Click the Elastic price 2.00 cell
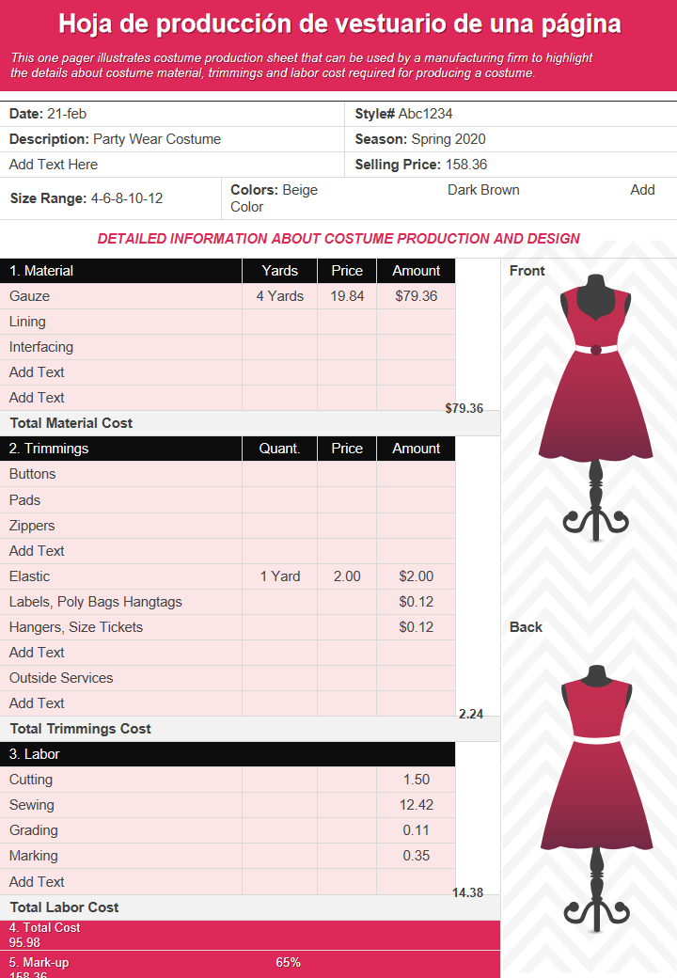 (347, 576)
